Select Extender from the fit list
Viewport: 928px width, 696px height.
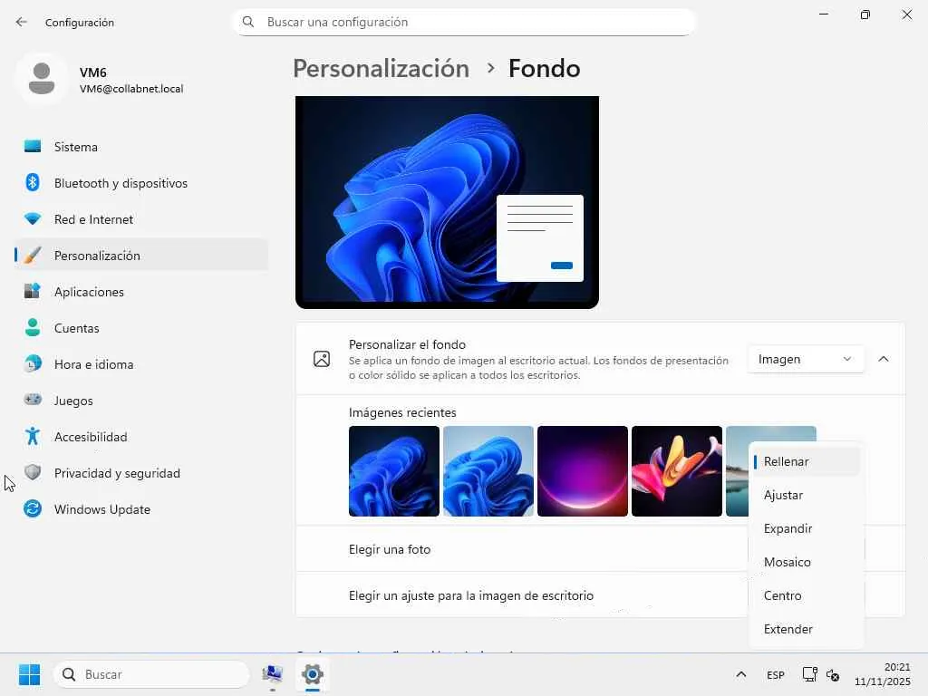pos(806,629)
